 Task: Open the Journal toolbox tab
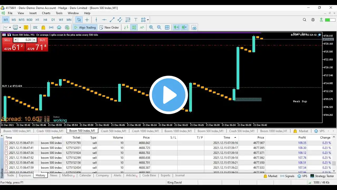pyautogui.click(x=180, y=175)
